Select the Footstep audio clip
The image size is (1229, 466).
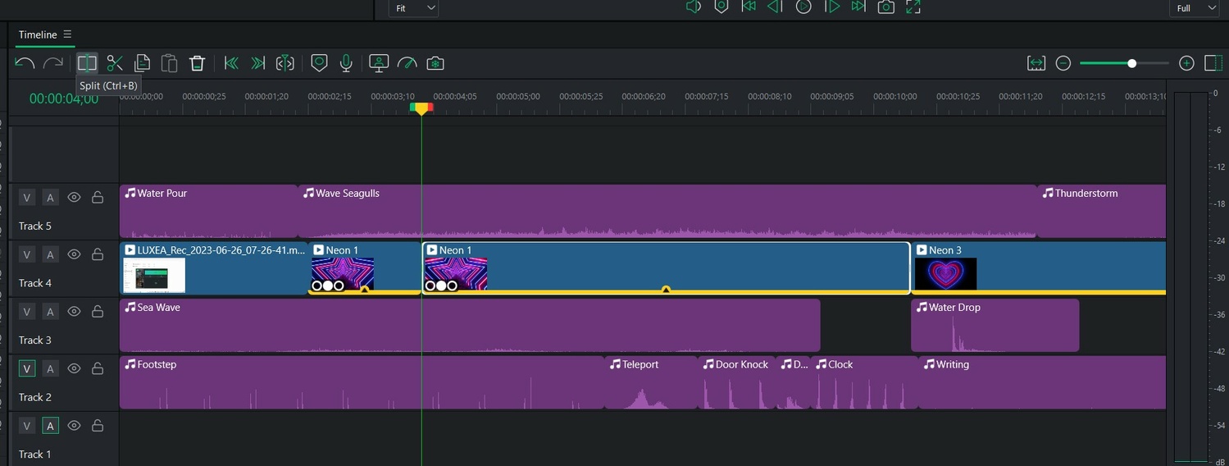(x=362, y=382)
